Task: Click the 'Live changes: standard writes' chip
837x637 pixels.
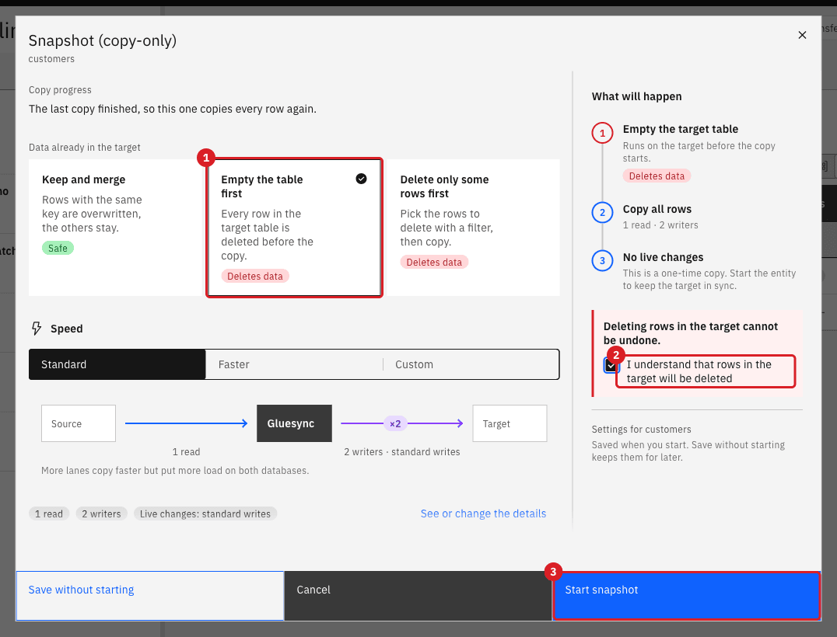Action: coord(205,513)
